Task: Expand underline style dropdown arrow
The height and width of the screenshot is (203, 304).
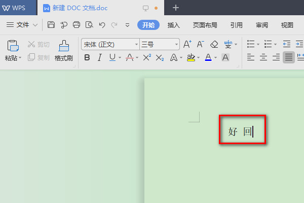Action: pyautogui.click(x=120, y=58)
